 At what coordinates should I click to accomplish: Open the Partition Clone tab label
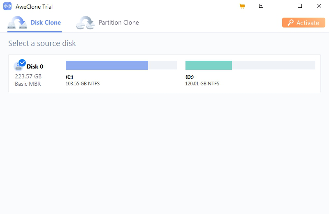119,23
